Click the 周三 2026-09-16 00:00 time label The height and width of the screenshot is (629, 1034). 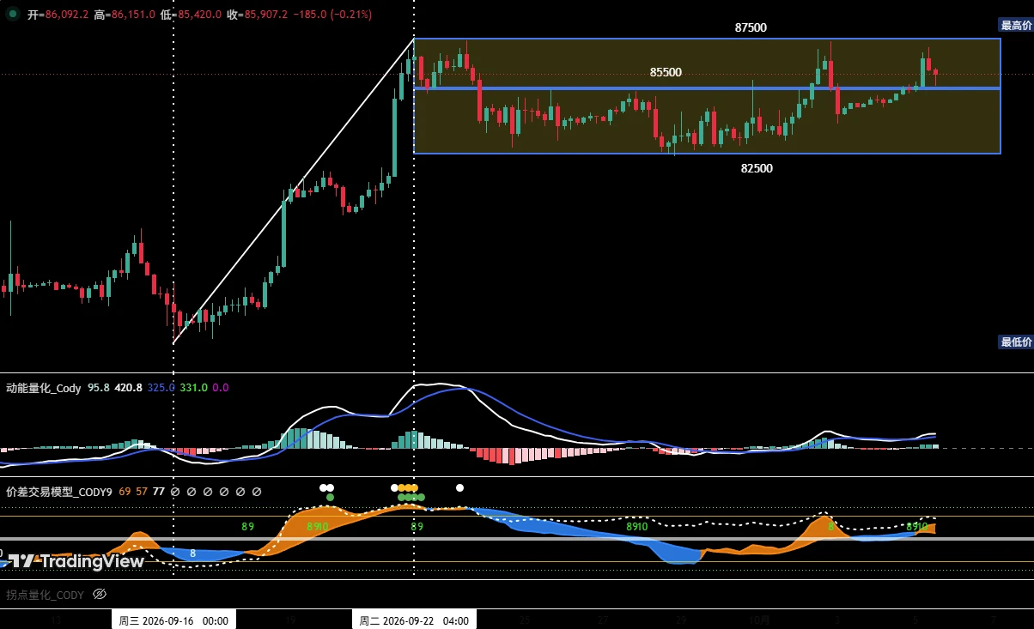[173, 620]
